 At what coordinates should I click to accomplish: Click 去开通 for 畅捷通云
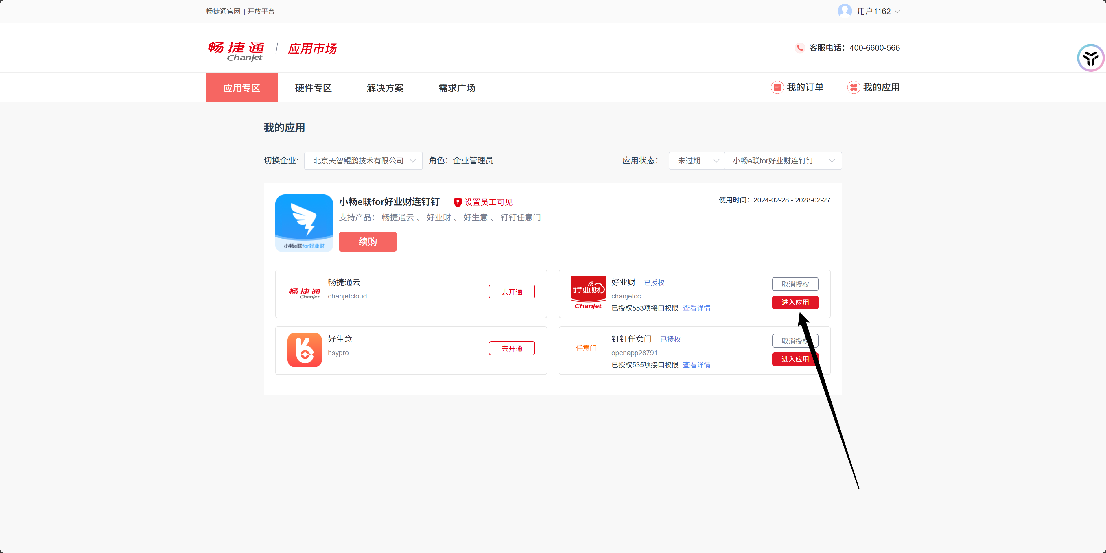[x=511, y=292]
